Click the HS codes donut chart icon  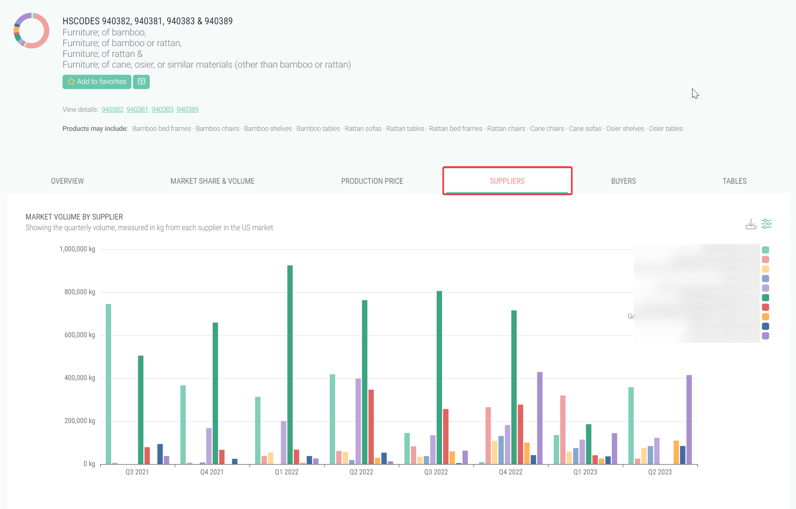tap(31, 31)
